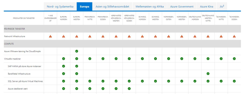Switch to the Nord- og Sydamerika tab

tap(60, 7)
